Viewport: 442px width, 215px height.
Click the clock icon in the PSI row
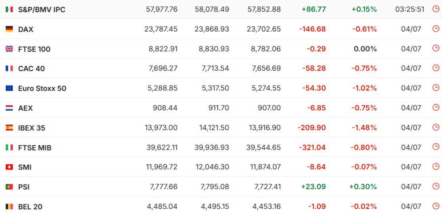(x=436, y=186)
